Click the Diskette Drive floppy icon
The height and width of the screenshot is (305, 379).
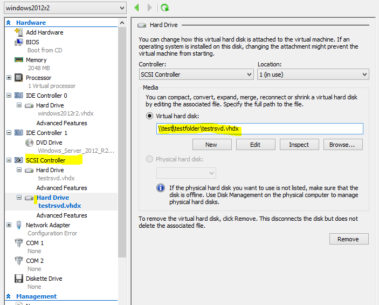coord(19,279)
